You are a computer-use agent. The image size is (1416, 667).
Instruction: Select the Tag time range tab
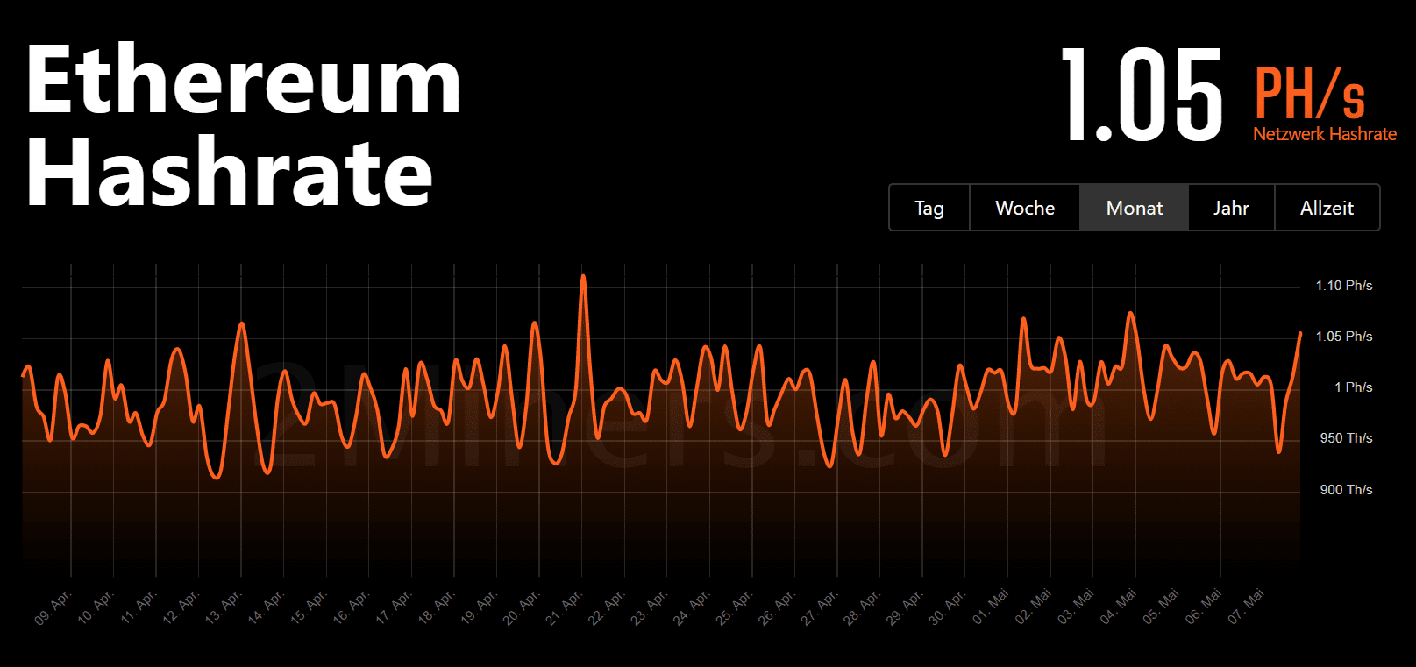[929, 208]
